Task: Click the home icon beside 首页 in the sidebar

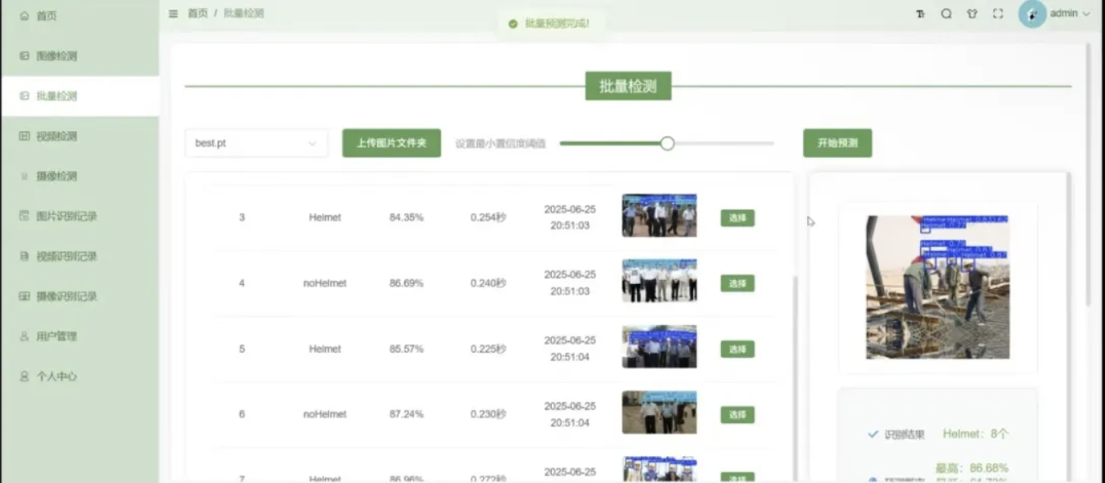Action: click(x=24, y=16)
